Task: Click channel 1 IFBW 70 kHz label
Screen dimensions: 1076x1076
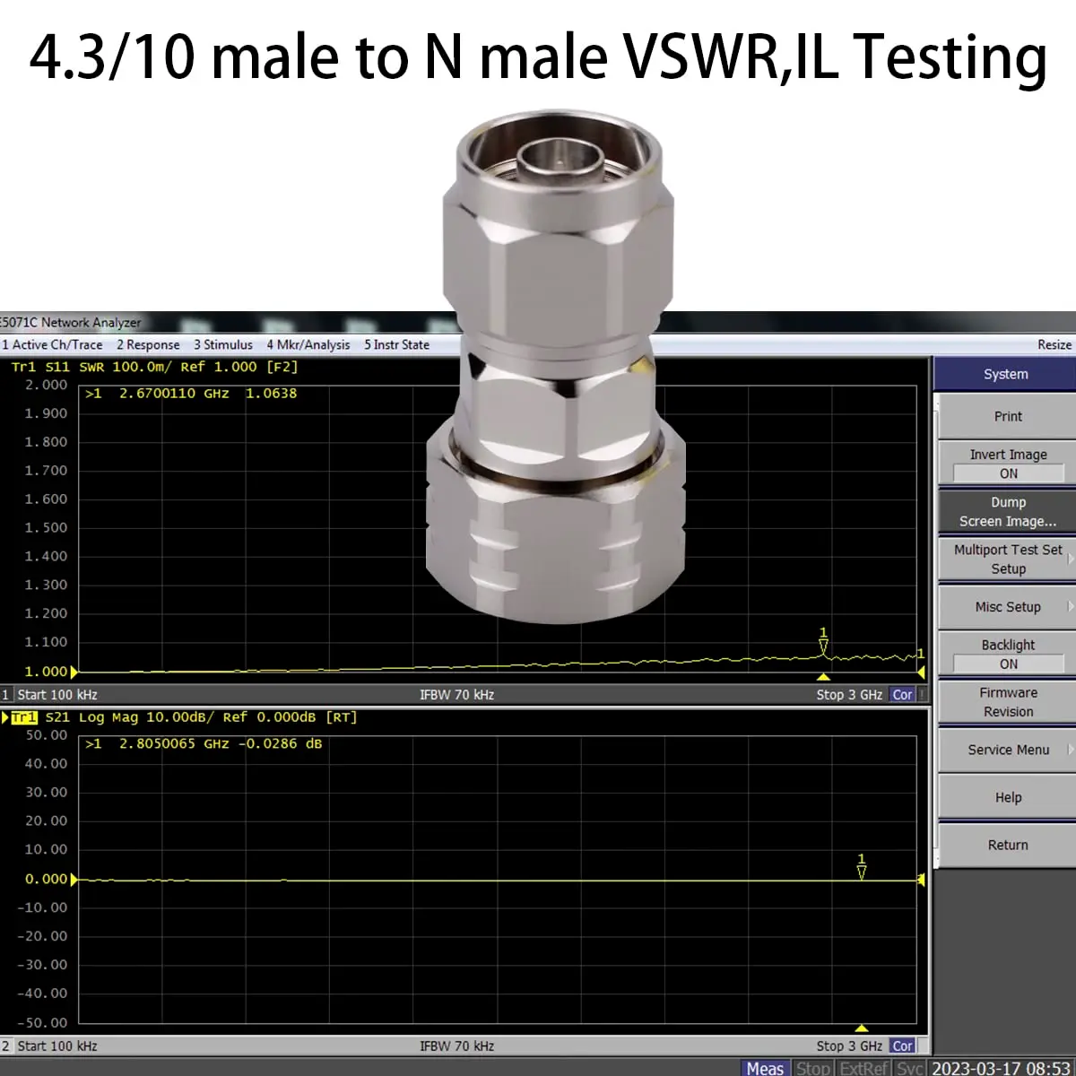Action: [456, 695]
